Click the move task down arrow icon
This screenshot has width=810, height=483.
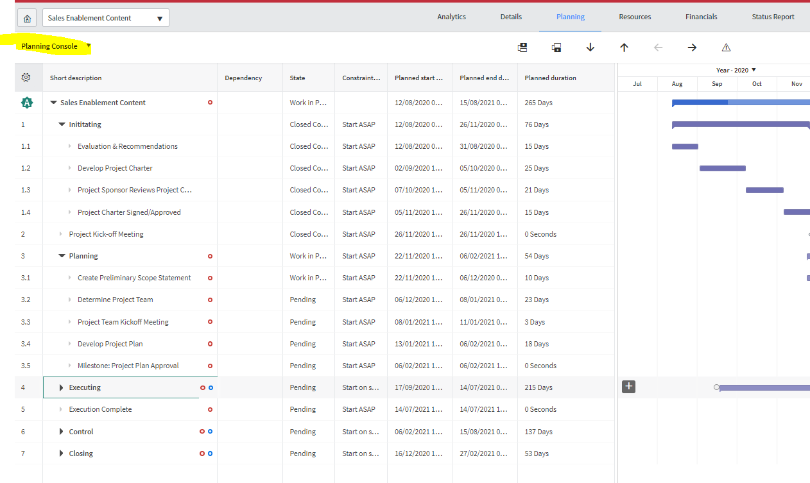[x=590, y=47]
